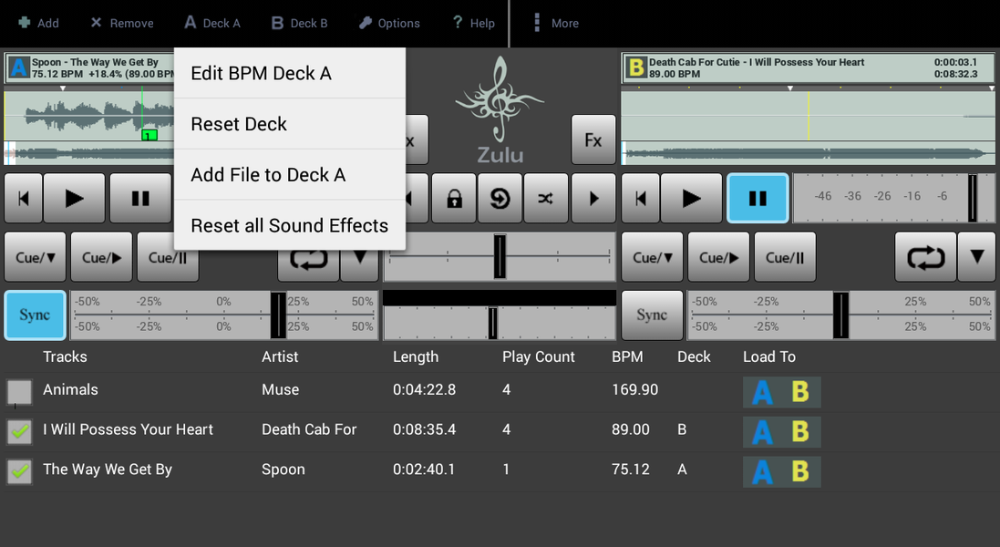
Task: Enable Sync on Deck B
Action: [x=652, y=315]
